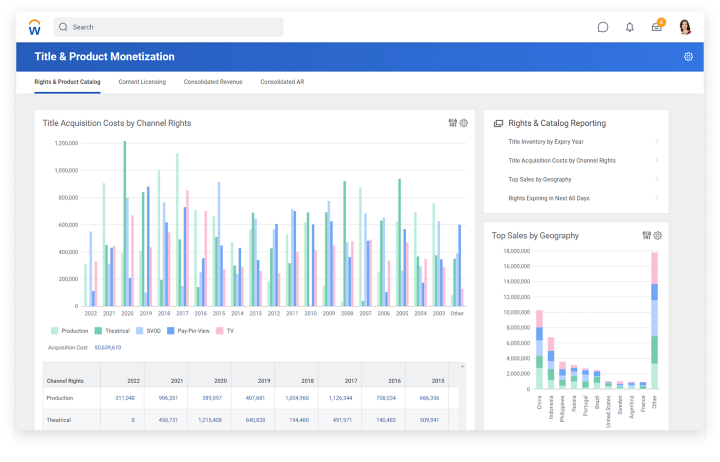Open the chat bubble icon
This screenshot has height=462, width=720.
(603, 27)
